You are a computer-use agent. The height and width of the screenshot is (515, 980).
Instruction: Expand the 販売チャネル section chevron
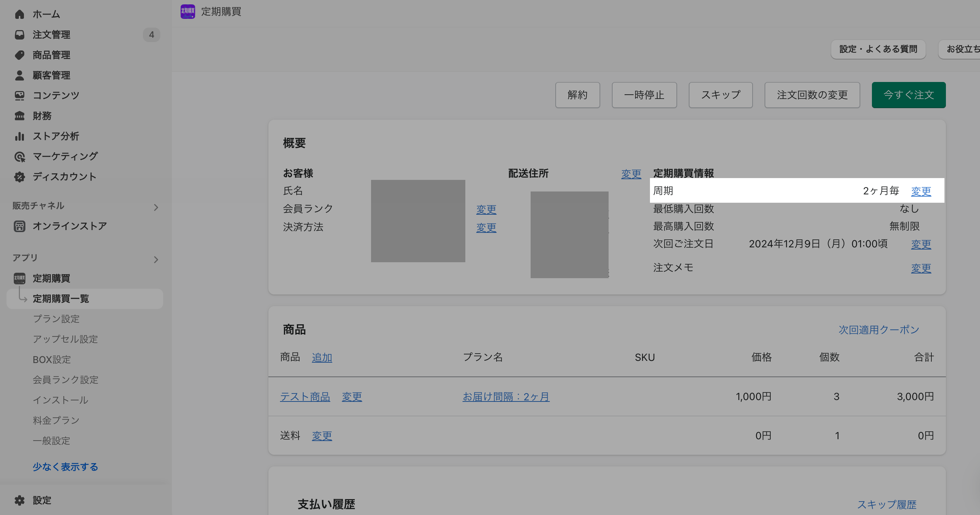click(x=156, y=207)
